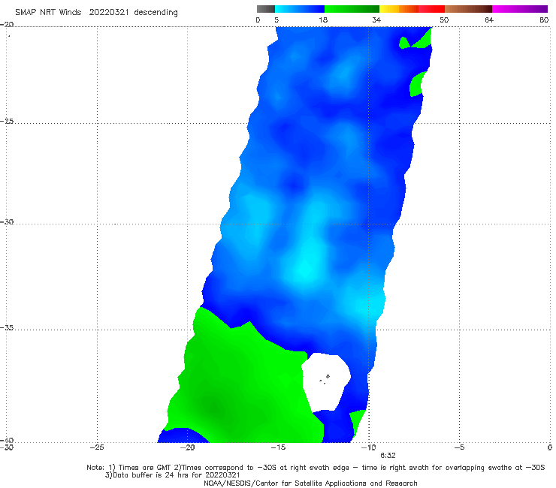Click the '18' color bar scale label
Screen dimensions: 556x488
[323, 20]
